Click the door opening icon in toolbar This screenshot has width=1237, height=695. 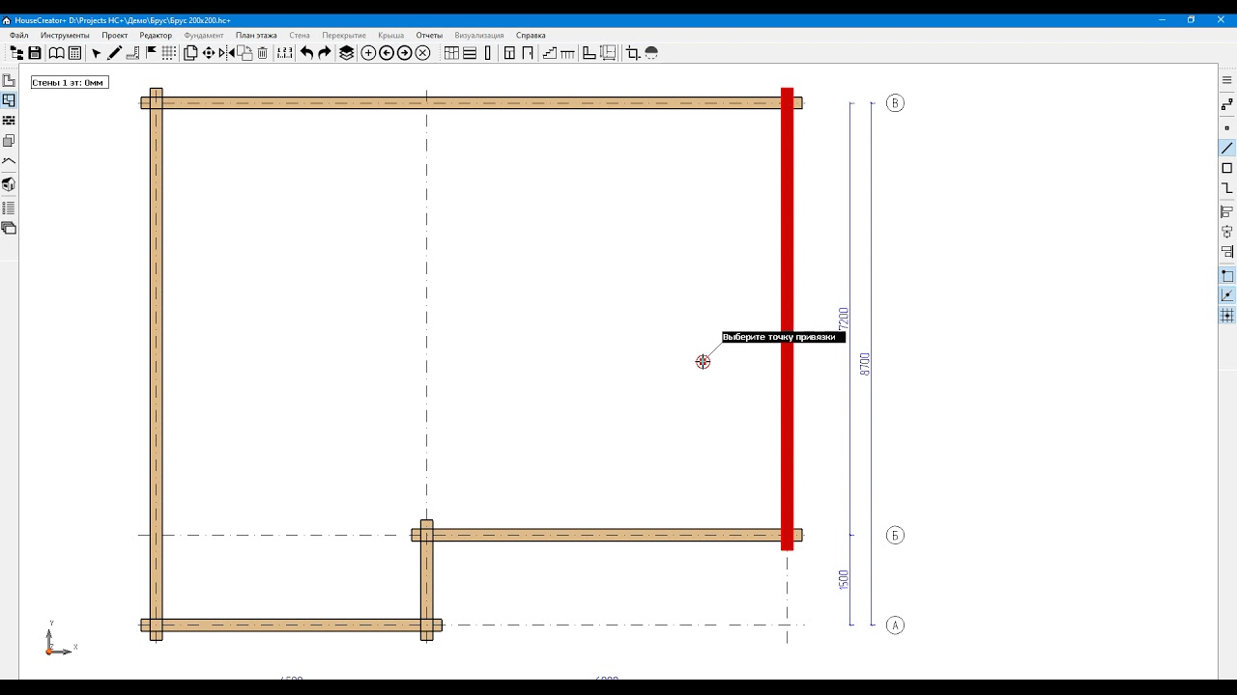(x=528, y=53)
